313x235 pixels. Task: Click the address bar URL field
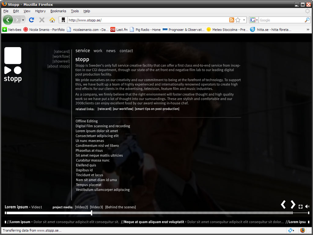click(x=148, y=20)
